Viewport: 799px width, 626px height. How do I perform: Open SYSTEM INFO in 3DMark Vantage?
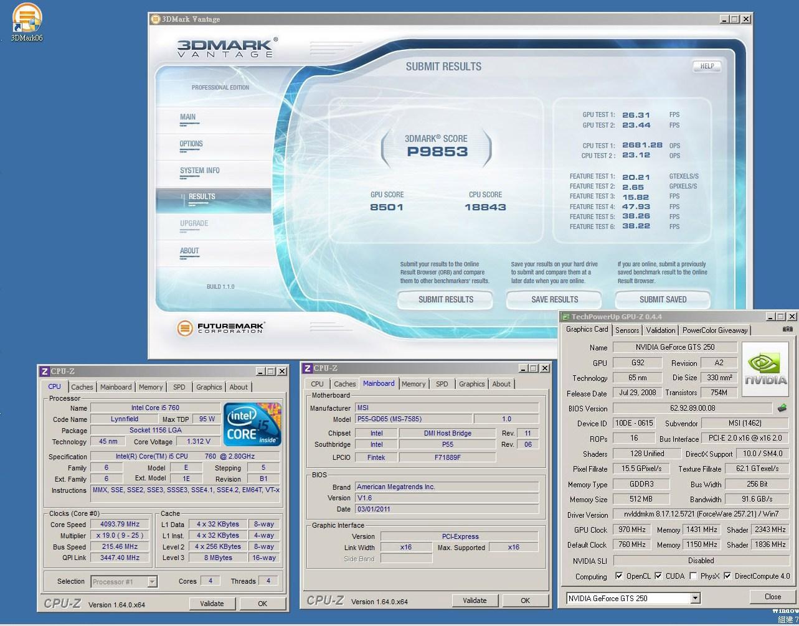pos(199,171)
